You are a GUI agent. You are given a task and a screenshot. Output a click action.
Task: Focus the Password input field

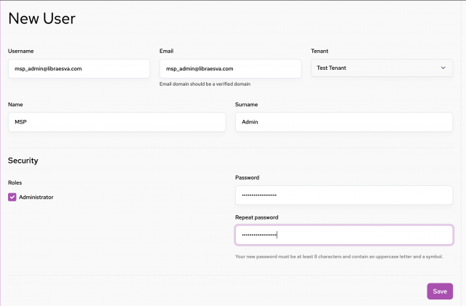pos(344,195)
